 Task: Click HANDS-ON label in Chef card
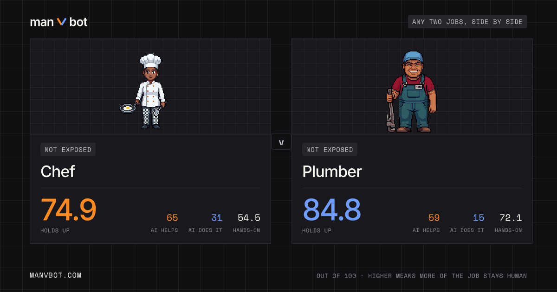[246, 230]
